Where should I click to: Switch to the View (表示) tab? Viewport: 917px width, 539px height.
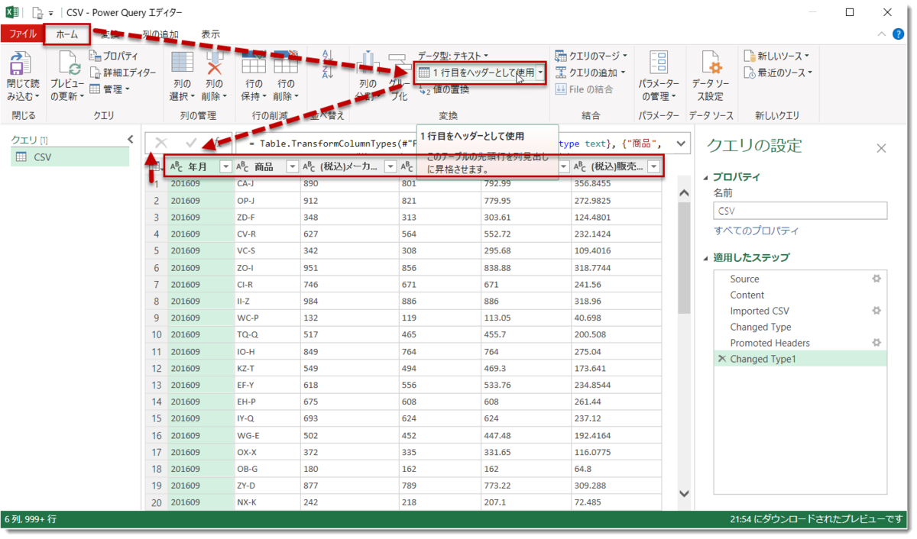click(x=210, y=34)
